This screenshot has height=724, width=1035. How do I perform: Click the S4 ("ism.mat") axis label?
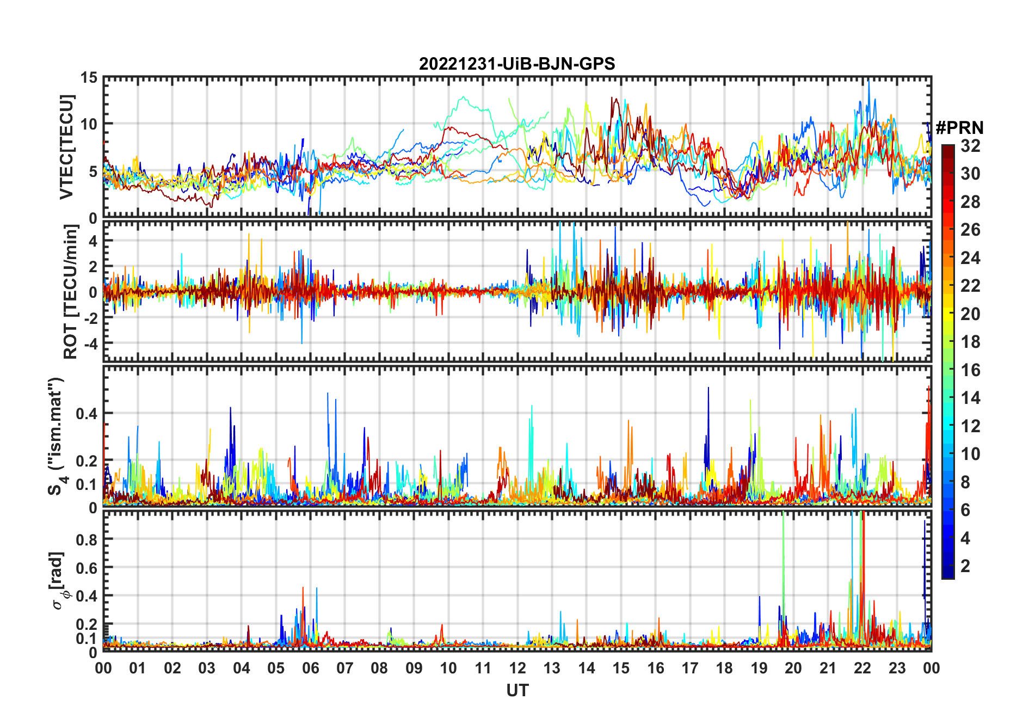pyautogui.click(x=56, y=436)
